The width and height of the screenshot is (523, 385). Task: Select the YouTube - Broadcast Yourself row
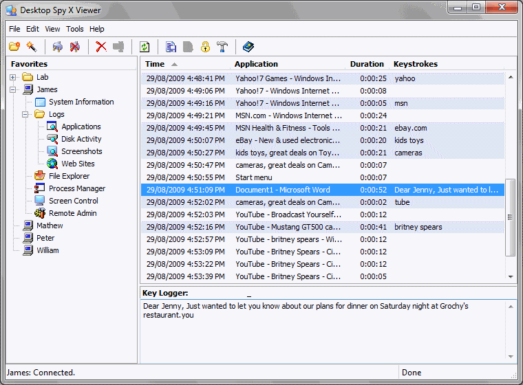[323, 214]
